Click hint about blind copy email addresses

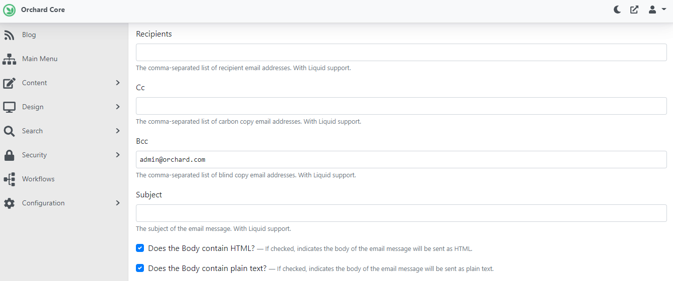(246, 175)
